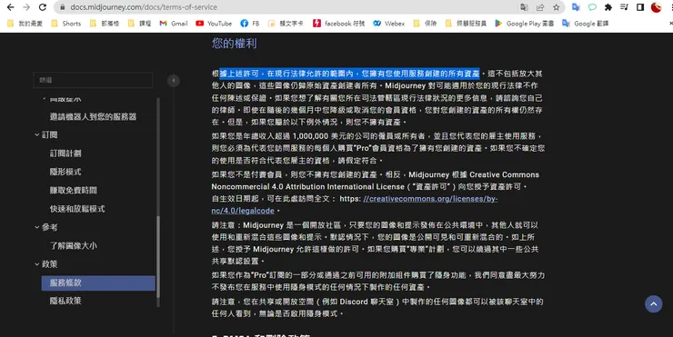Screen dimensions: 673x337
Task: Open the FB Facebook bookmark
Action: coord(250,24)
